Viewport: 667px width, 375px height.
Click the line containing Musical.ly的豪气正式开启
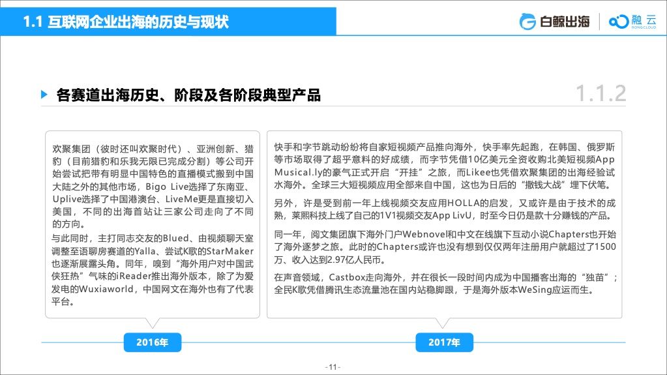(445, 172)
